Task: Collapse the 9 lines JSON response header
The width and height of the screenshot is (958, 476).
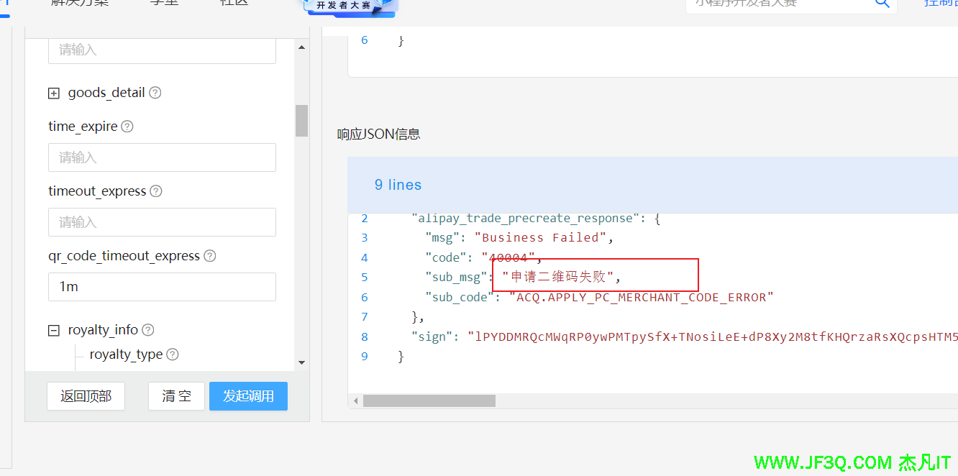Action: pyautogui.click(x=398, y=185)
